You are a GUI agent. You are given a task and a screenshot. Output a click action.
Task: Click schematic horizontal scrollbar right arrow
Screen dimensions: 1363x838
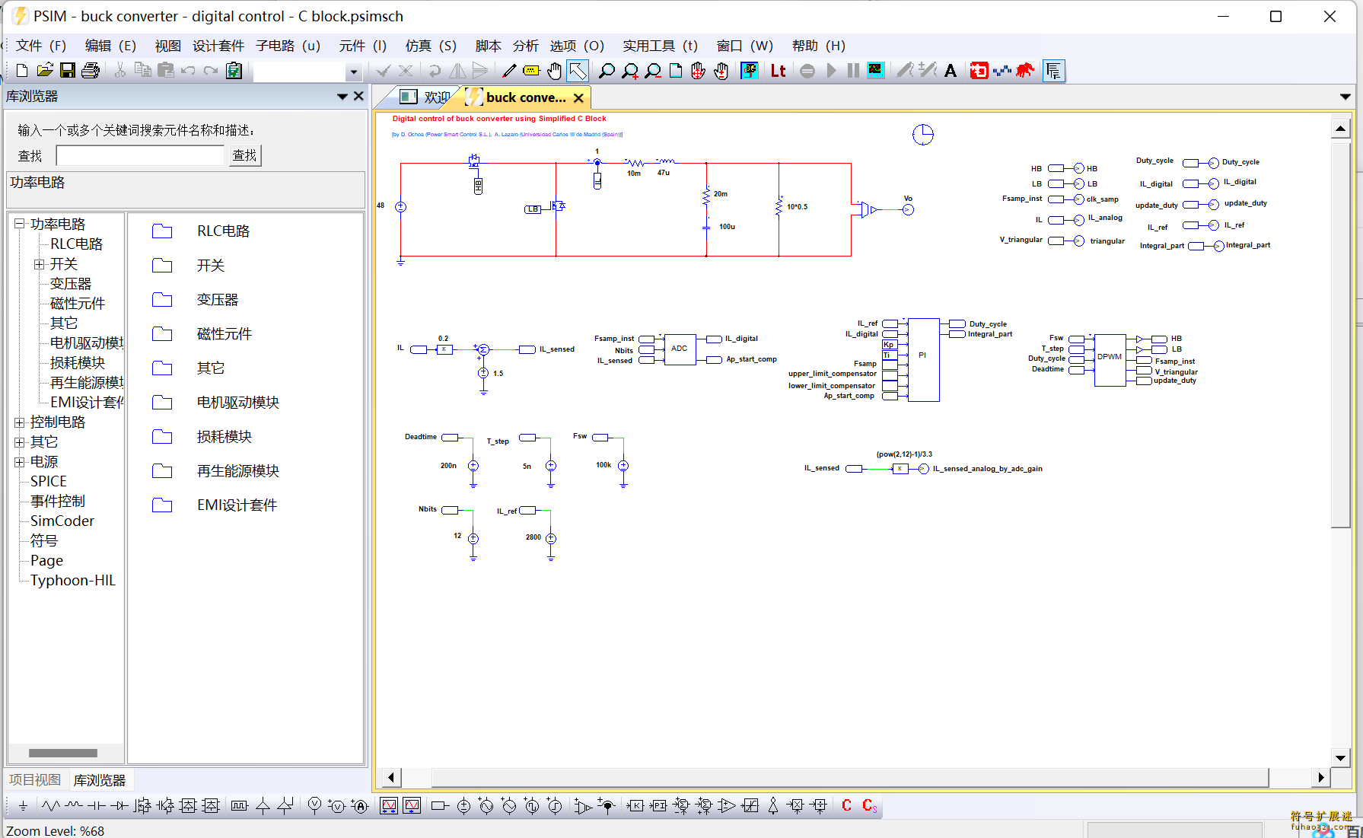point(1321,777)
